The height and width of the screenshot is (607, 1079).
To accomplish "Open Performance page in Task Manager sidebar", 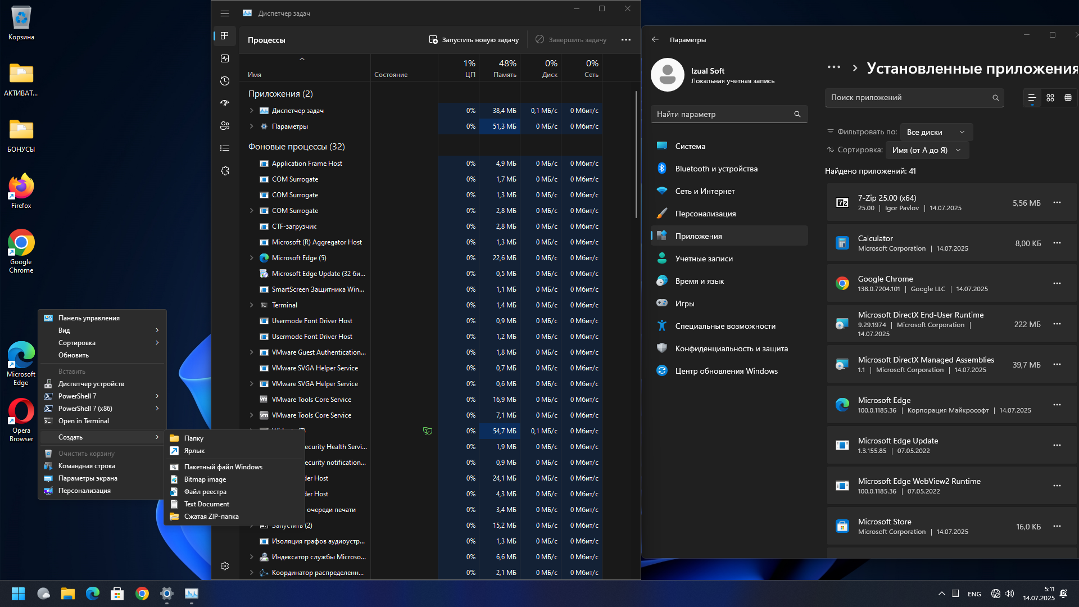I will coord(225,58).
